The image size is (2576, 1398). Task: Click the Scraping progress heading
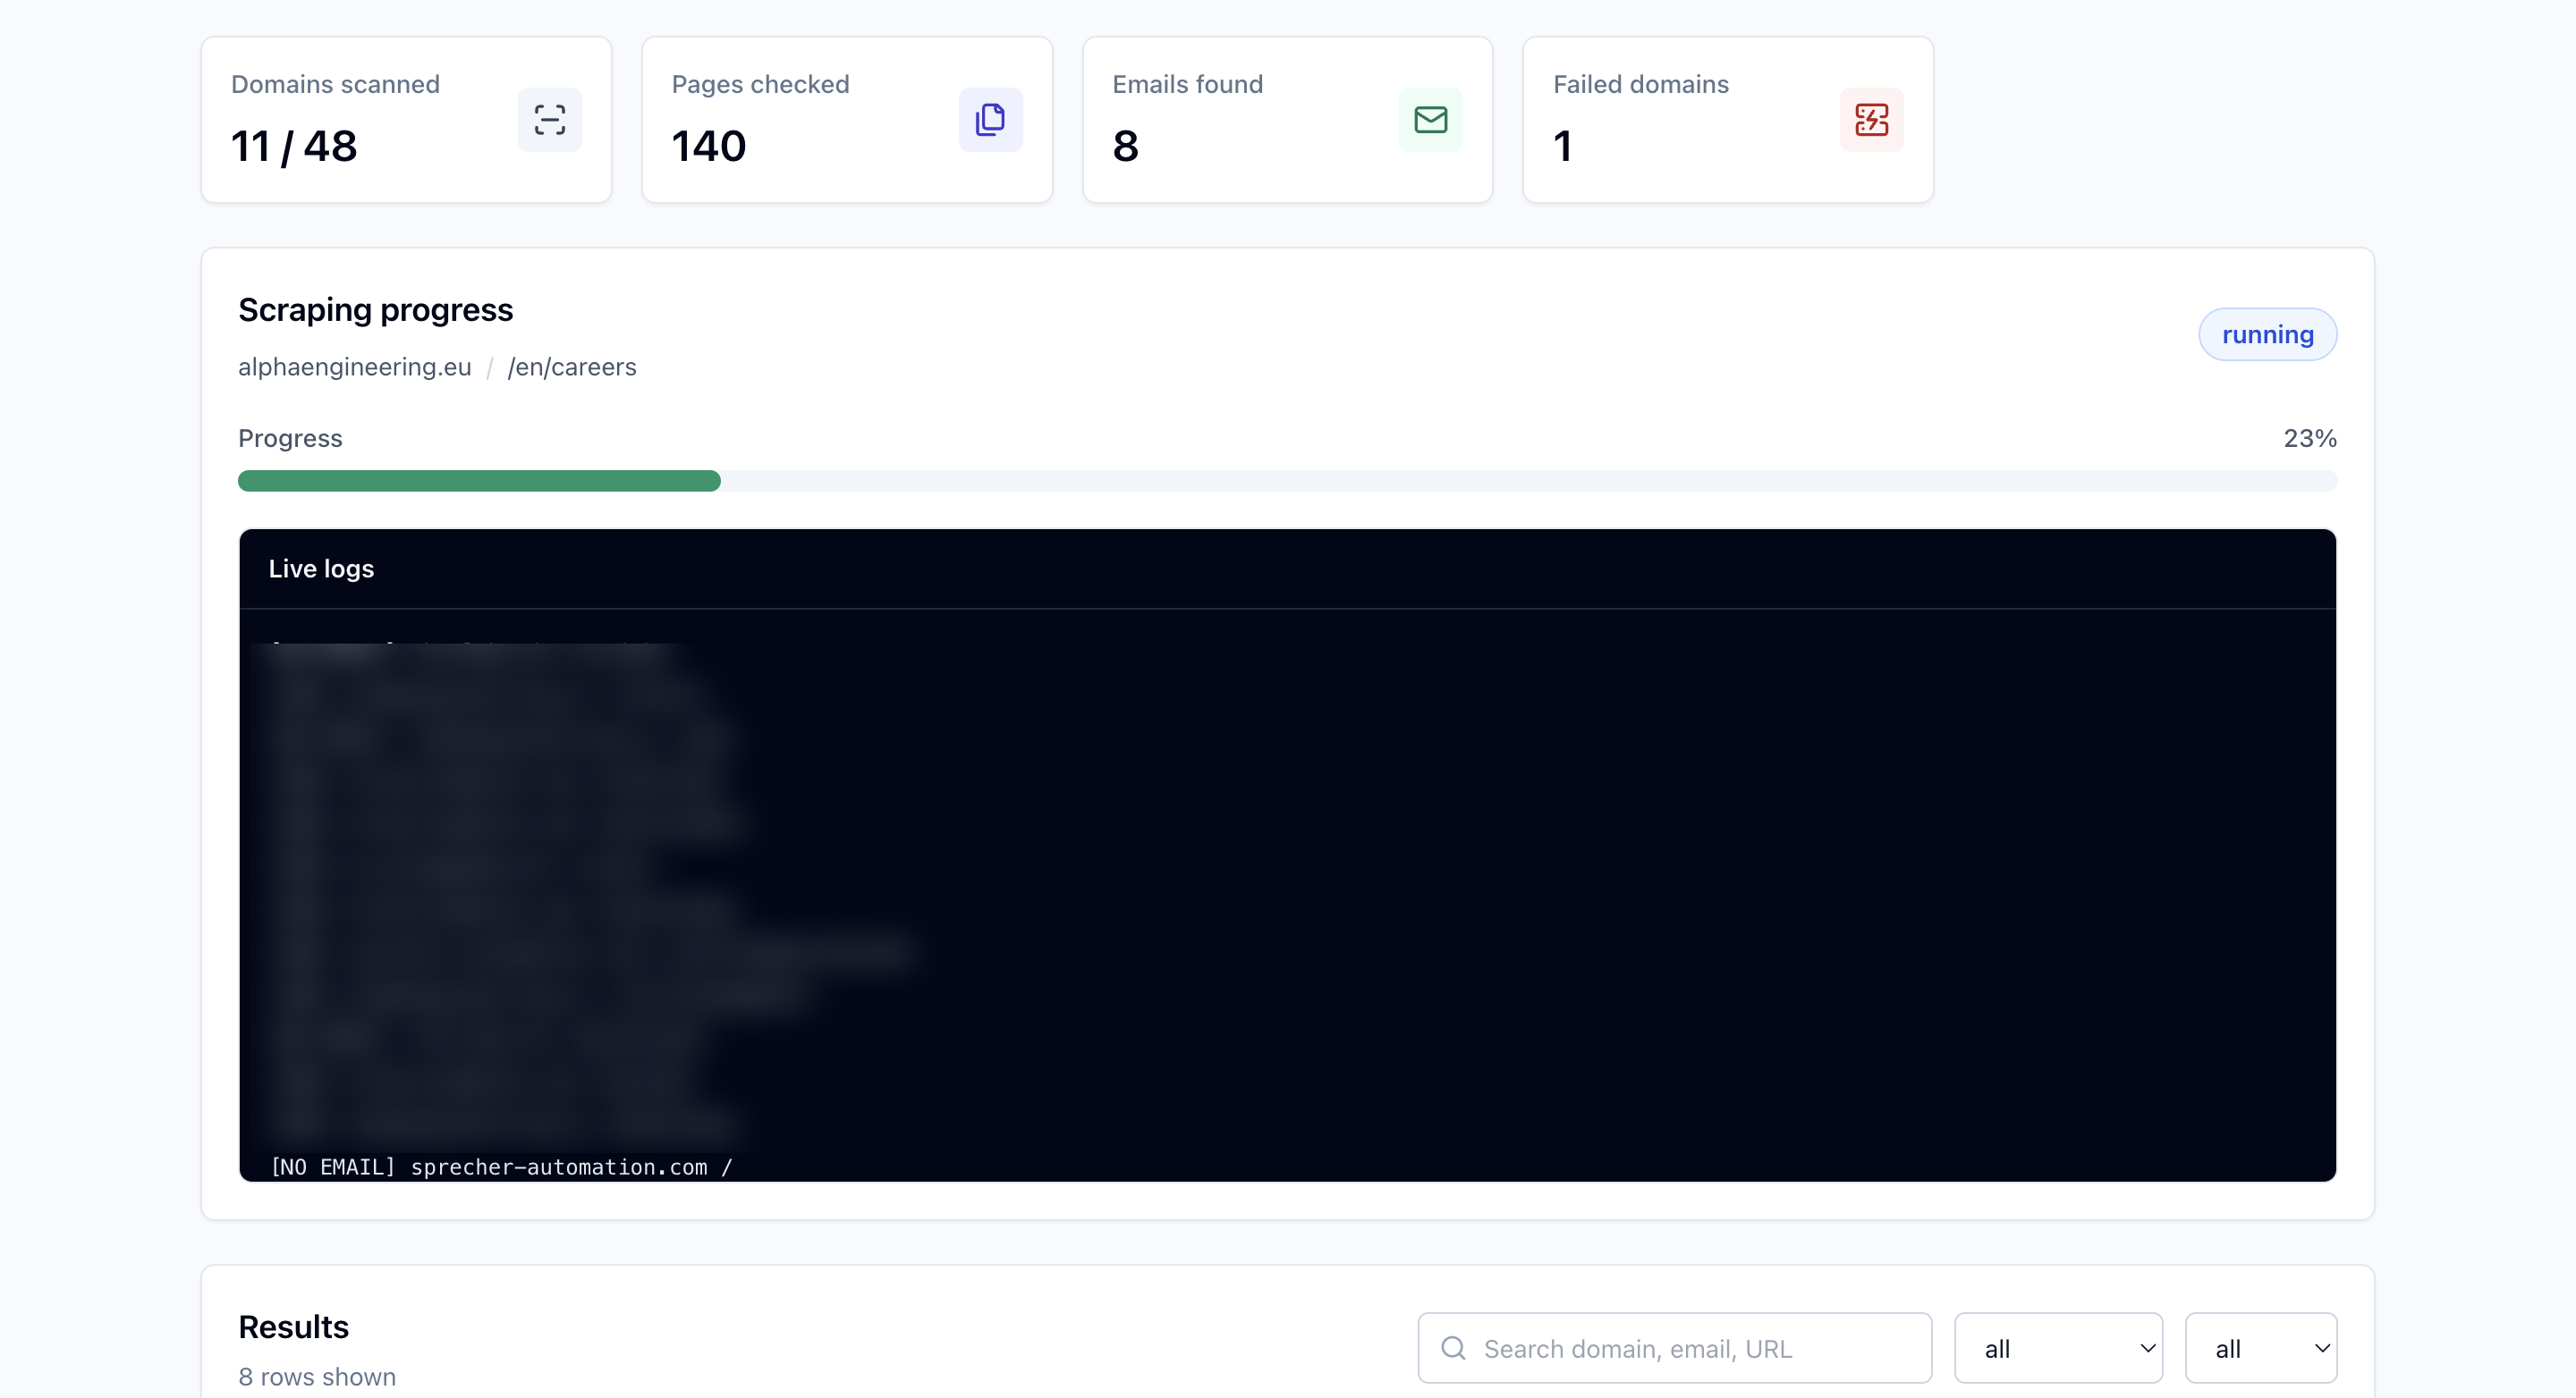tap(375, 310)
